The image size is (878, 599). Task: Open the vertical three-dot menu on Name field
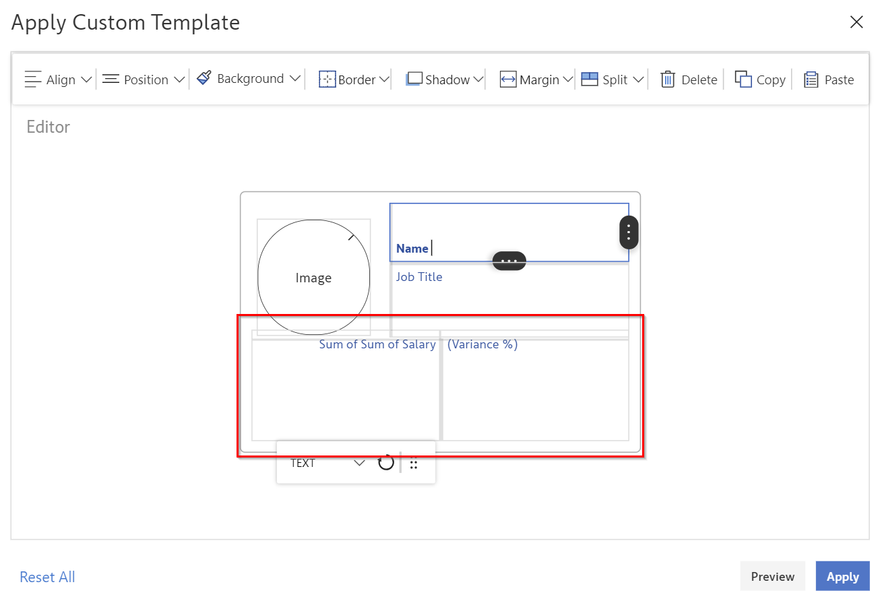(629, 232)
